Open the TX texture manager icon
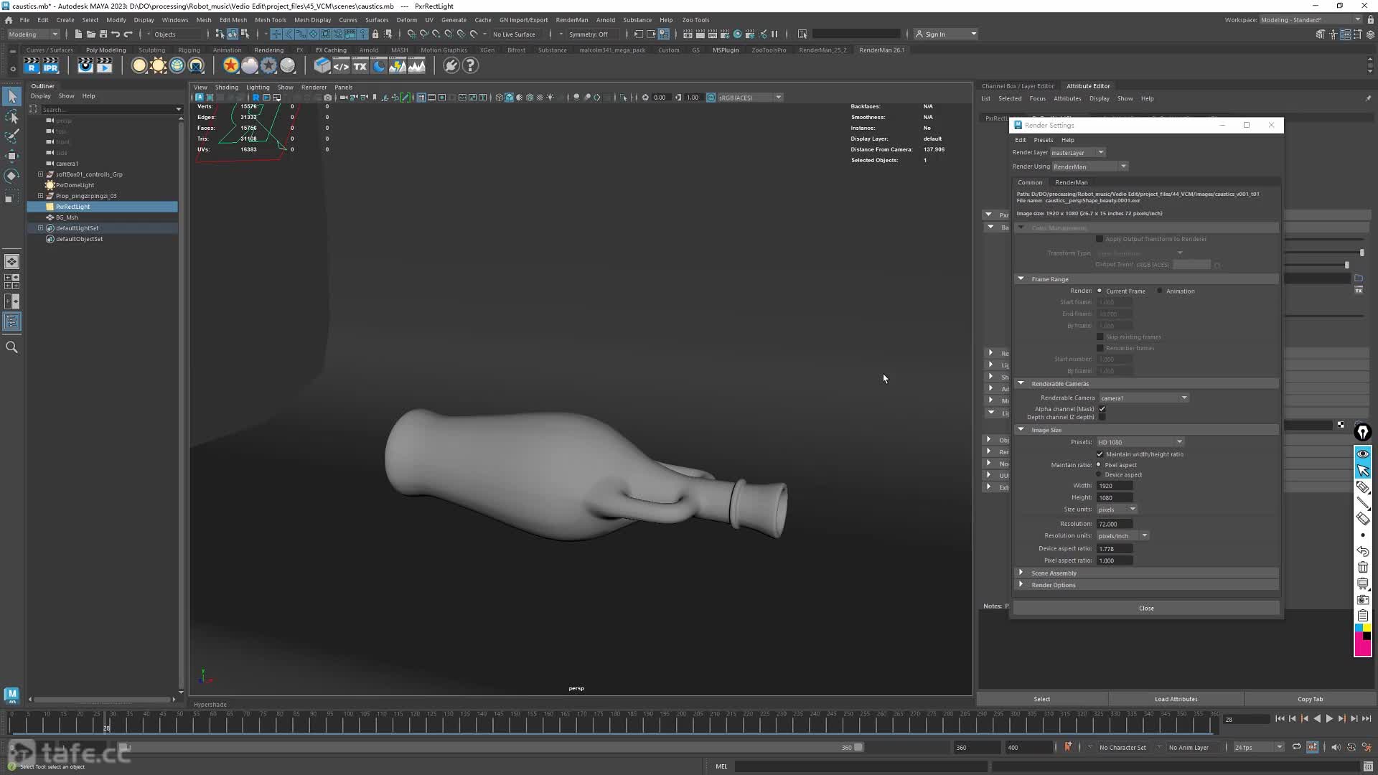Image resolution: width=1378 pixels, height=775 pixels. tap(360, 66)
